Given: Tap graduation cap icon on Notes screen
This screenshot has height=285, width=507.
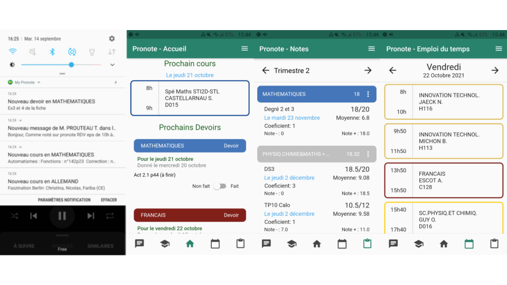Looking at the screenshot, I should [292, 243].
